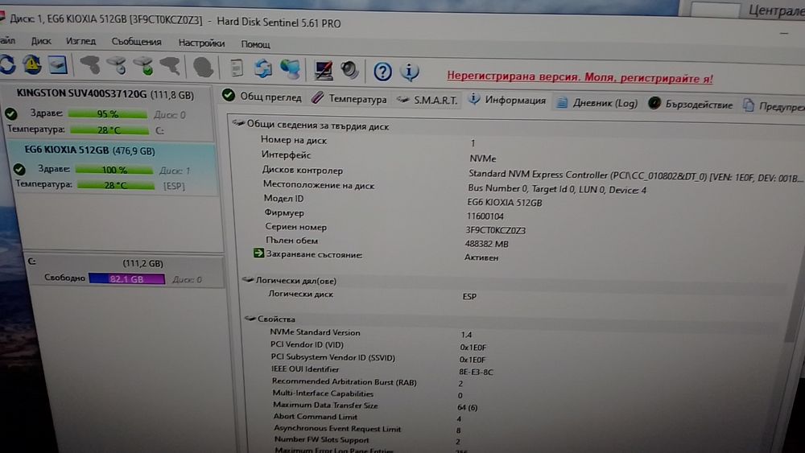Open the Диск menu
The width and height of the screenshot is (805, 453).
(x=41, y=41)
